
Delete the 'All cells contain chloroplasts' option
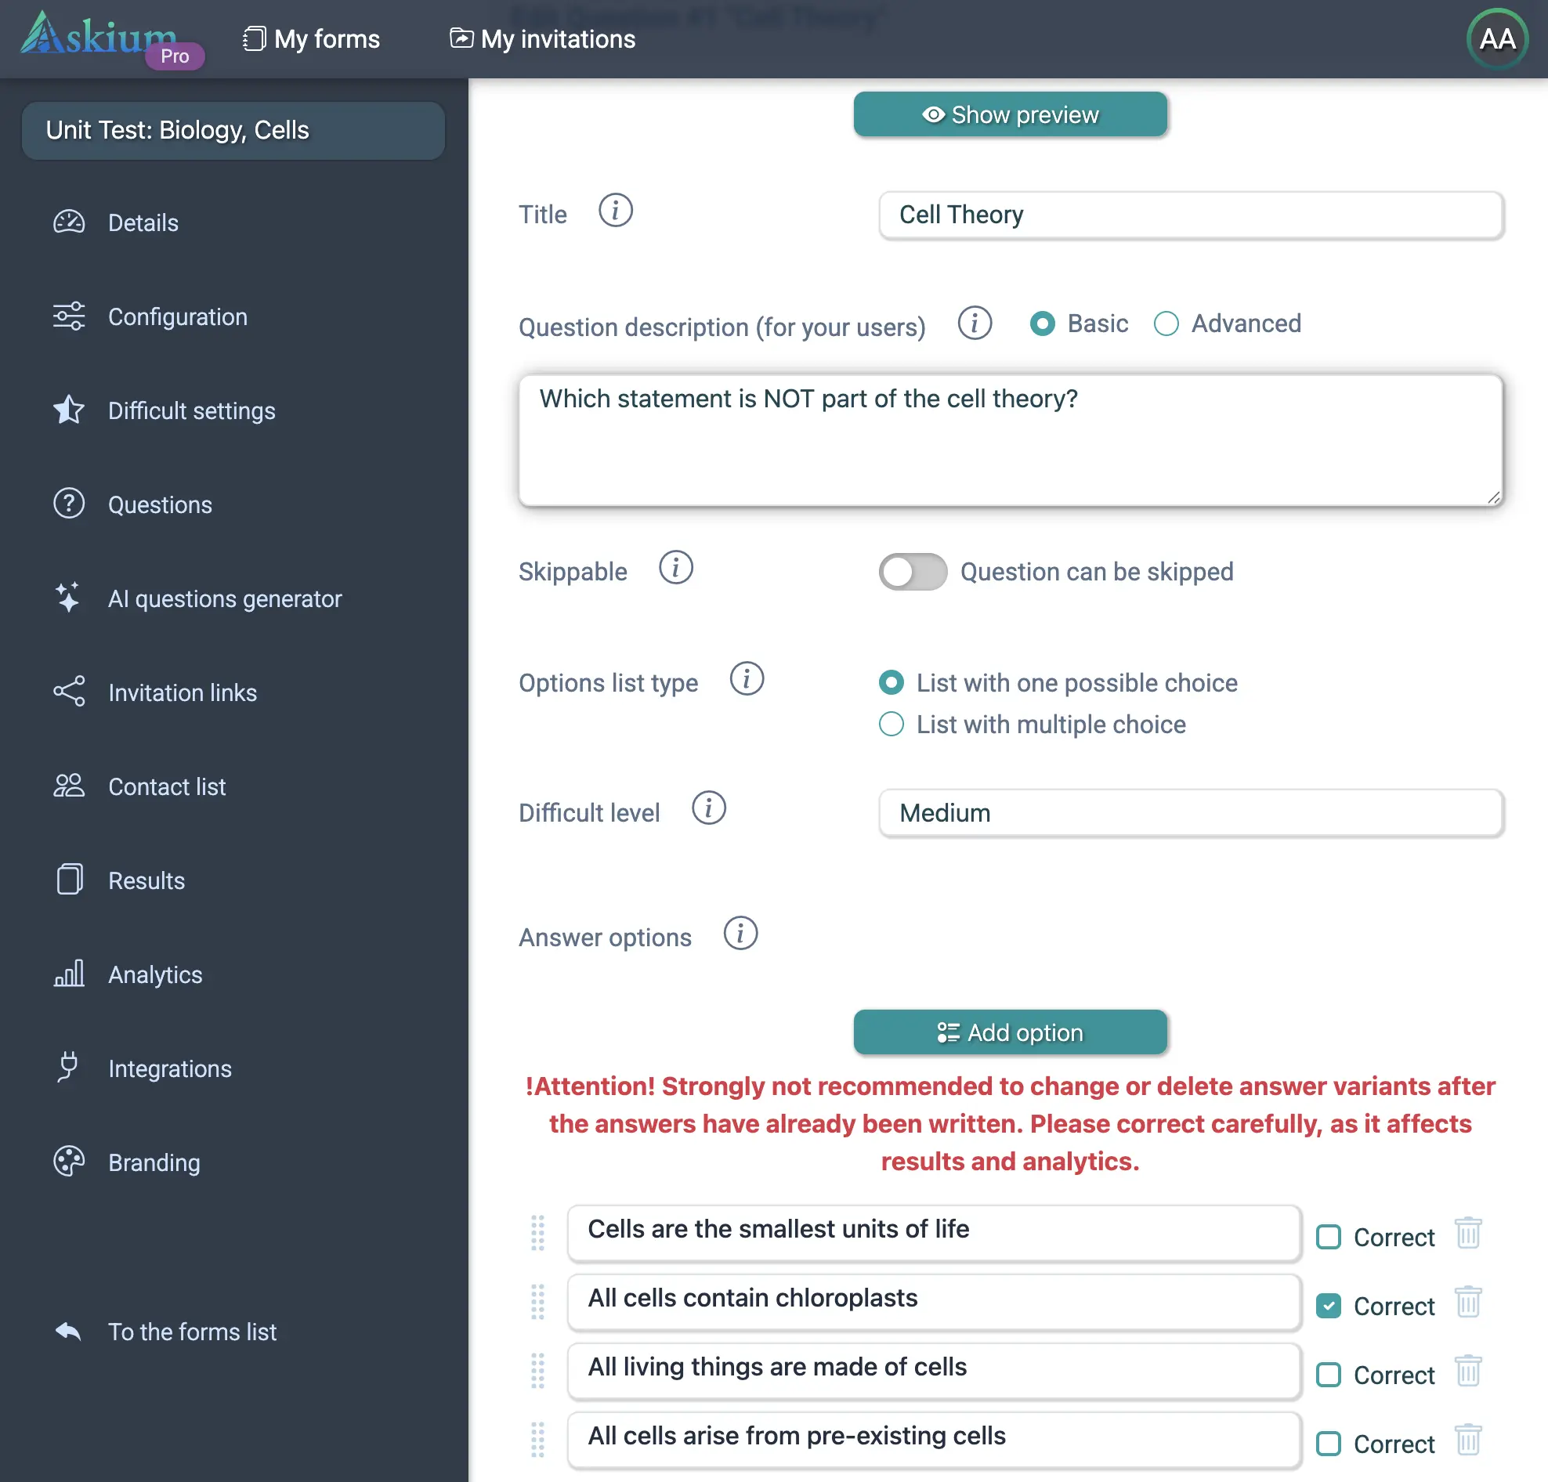pyautogui.click(x=1467, y=1302)
